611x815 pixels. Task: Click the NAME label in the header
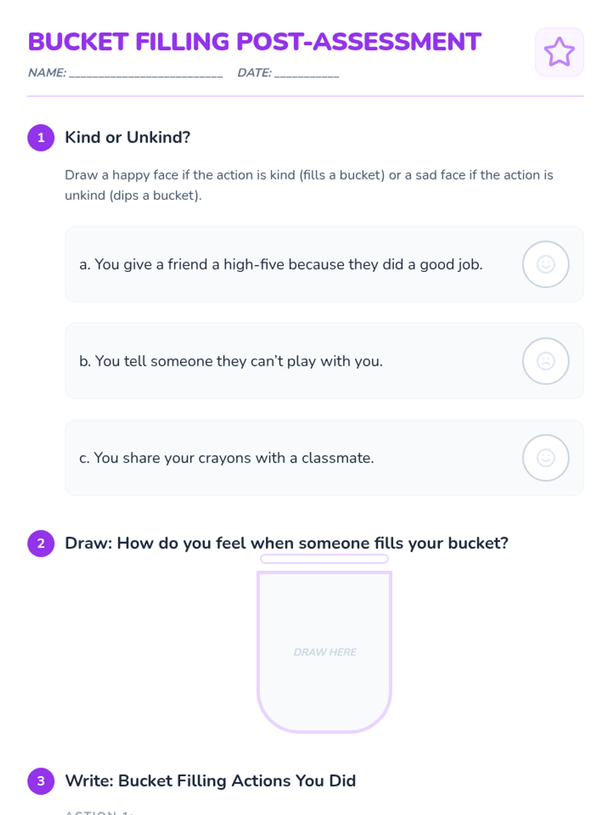47,73
